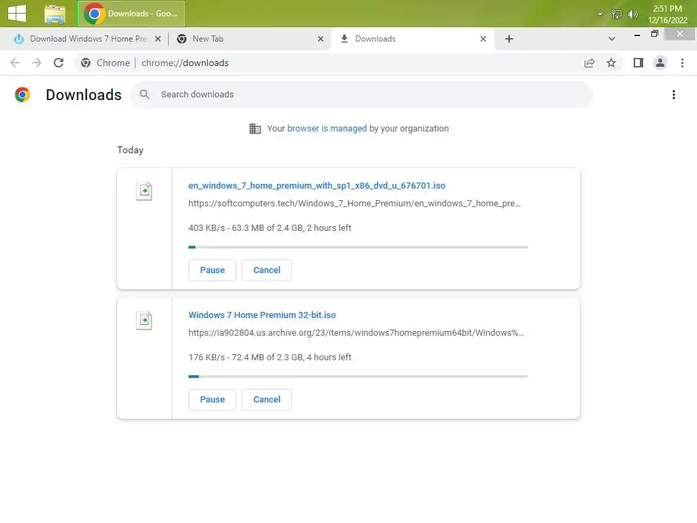Open Windows 7 Home Premium 32-bit.iso link
The width and height of the screenshot is (697, 523).
tap(262, 315)
